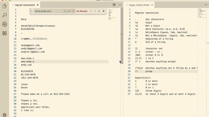Click the '{3} three digits' line

pos(148,91)
